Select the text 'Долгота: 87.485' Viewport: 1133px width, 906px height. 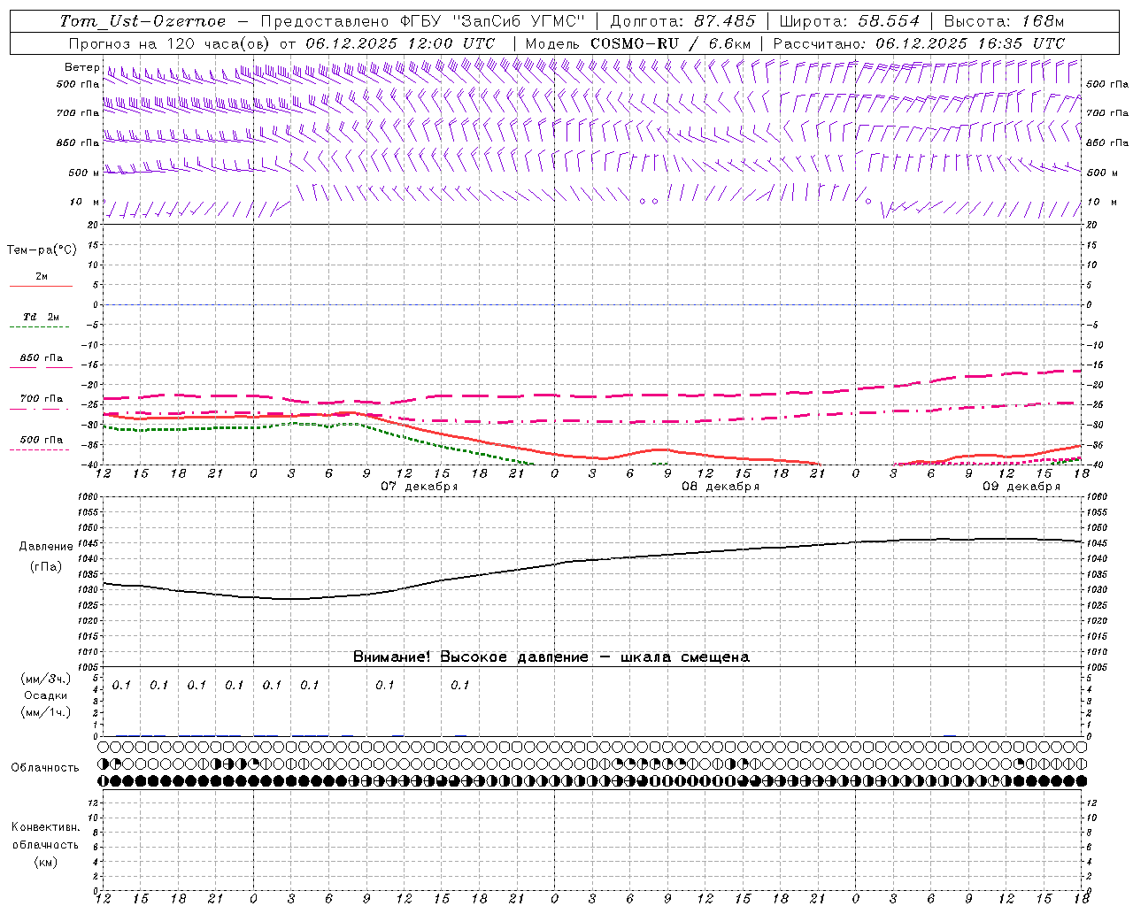click(683, 21)
